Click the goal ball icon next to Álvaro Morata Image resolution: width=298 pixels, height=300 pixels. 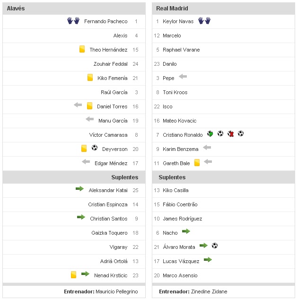[x=215, y=246]
